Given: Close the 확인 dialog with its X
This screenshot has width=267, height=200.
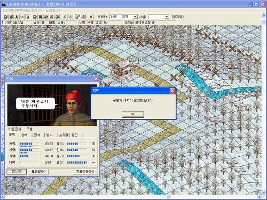Looking at the screenshot, I should pos(172,91).
